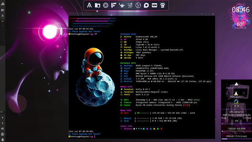The image size is (252, 142).
Task: Launch the F-shaped play icon app in the dock
Action: click(114, 5)
